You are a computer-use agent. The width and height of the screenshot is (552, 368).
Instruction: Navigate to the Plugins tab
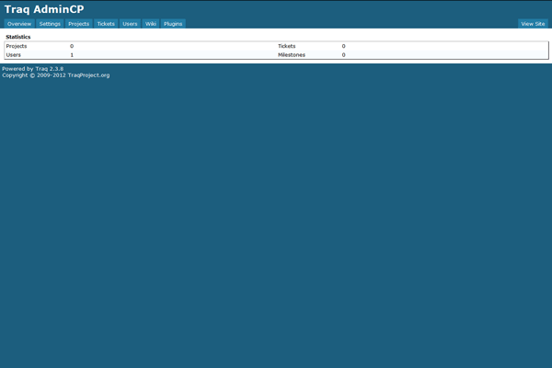click(x=173, y=23)
